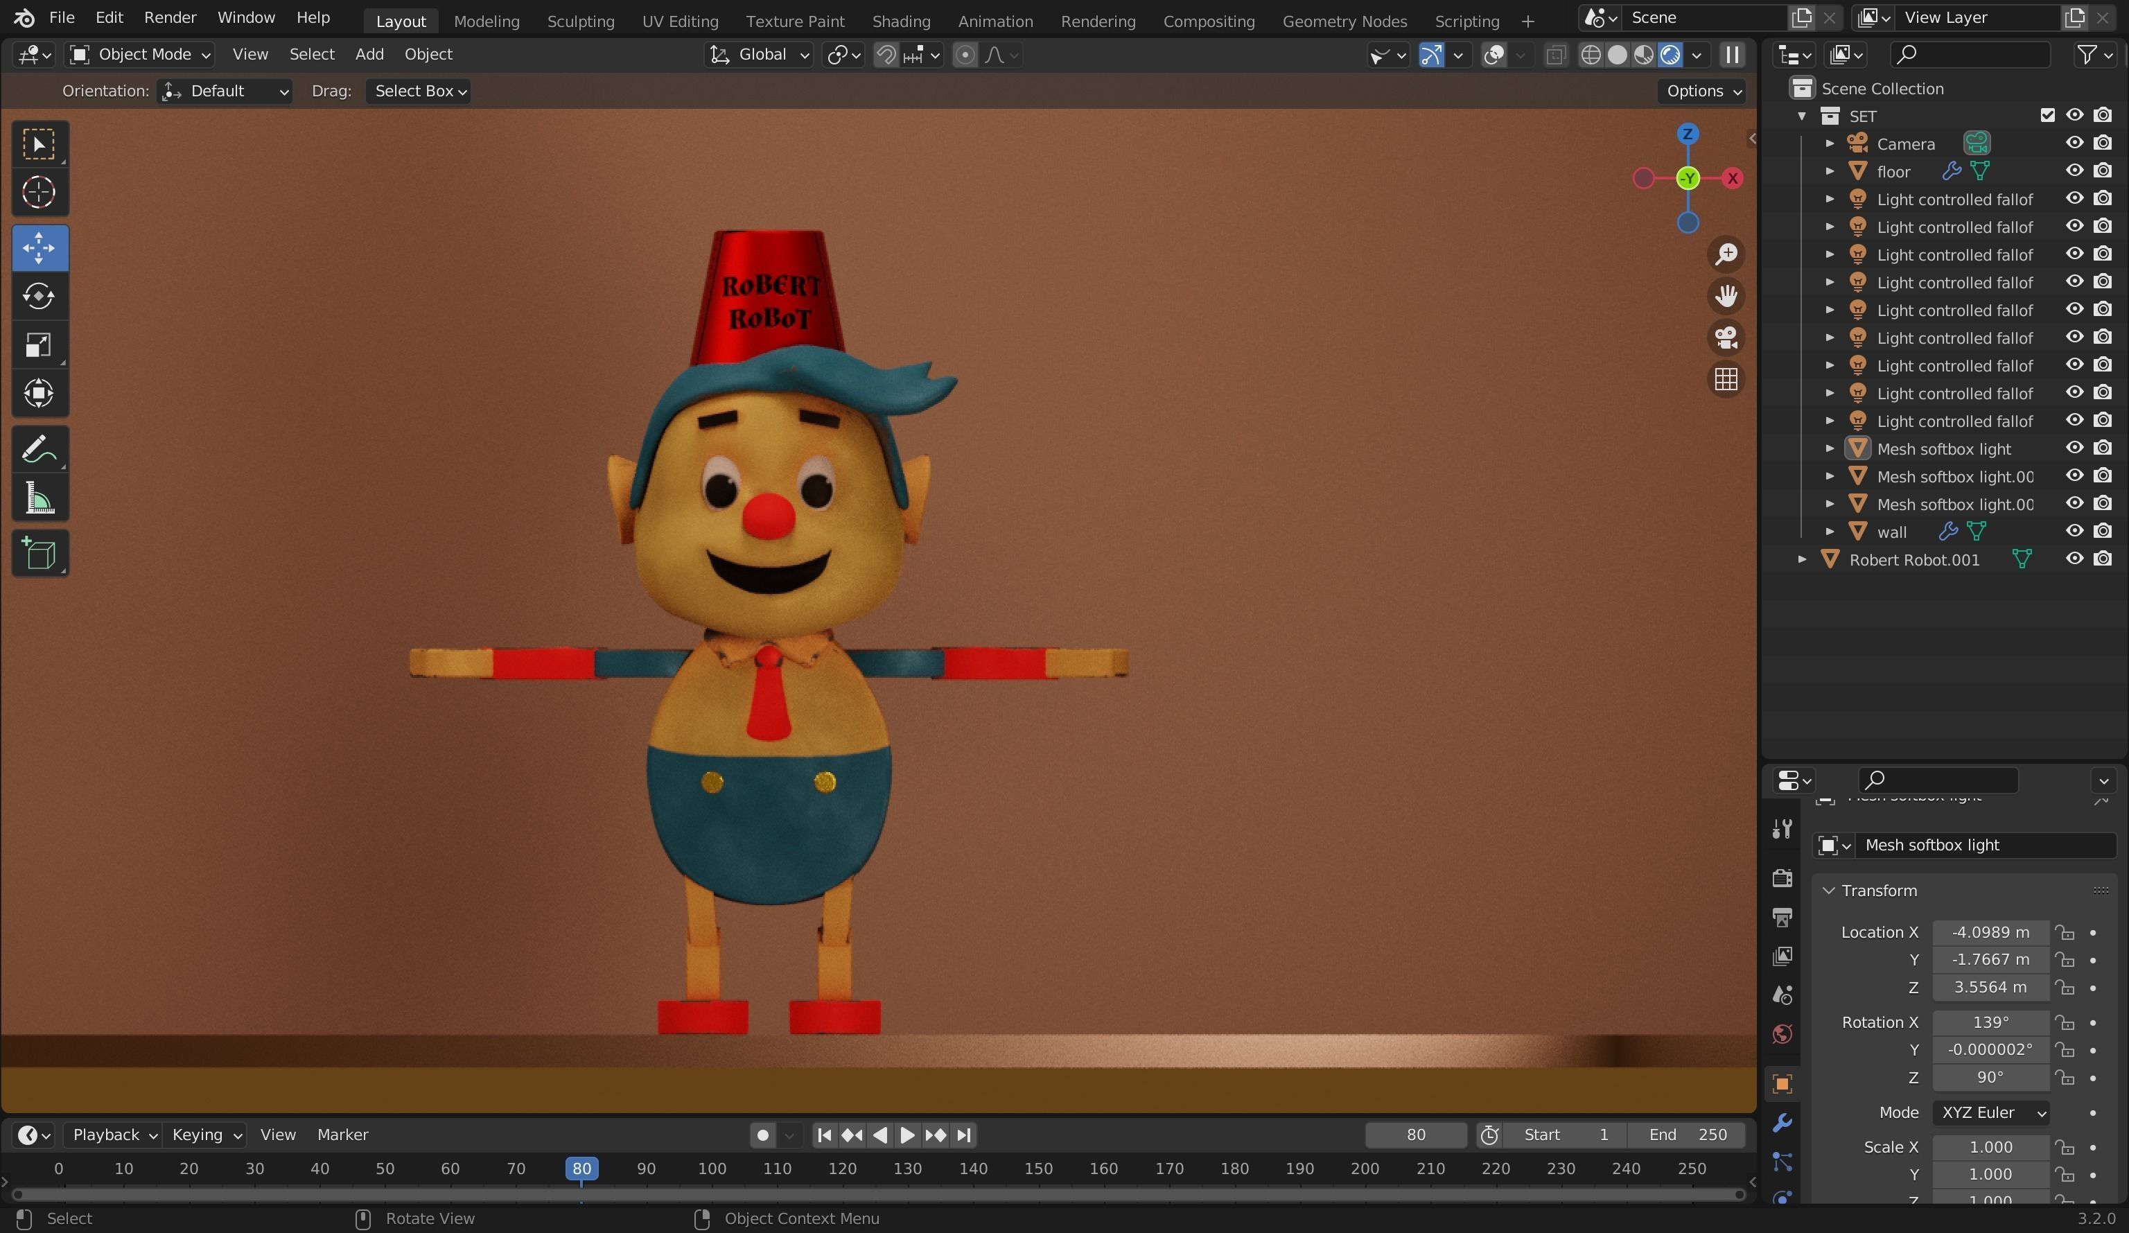The image size is (2129, 1233).
Task: Open the Keying popover in timeline
Action: pyautogui.click(x=206, y=1135)
